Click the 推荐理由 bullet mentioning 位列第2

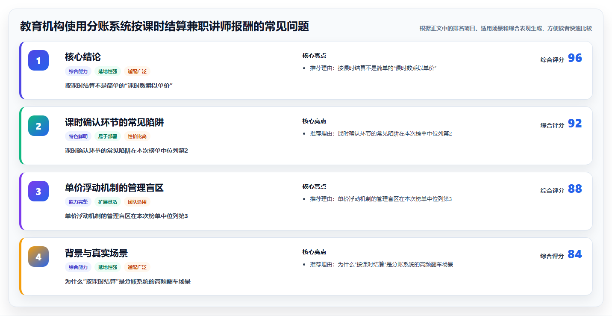[x=381, y=133]
